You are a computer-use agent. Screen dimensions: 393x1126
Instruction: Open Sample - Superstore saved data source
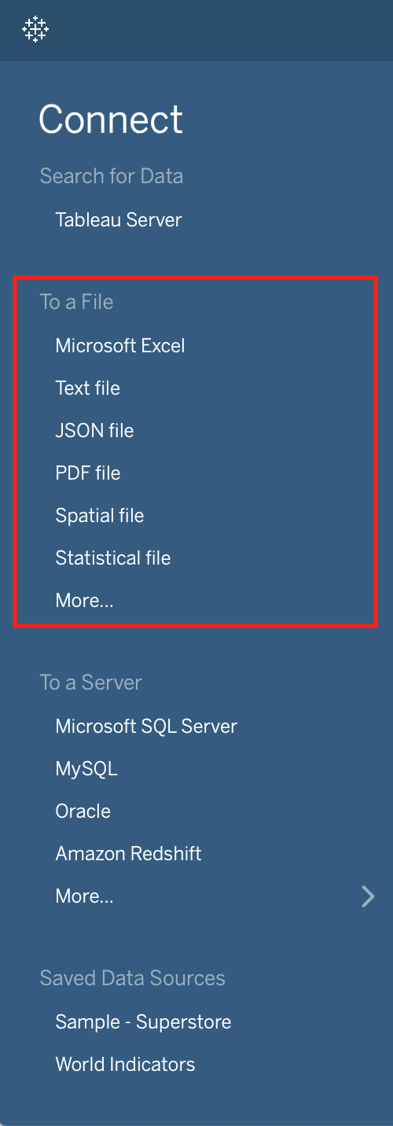(143, 1022)
